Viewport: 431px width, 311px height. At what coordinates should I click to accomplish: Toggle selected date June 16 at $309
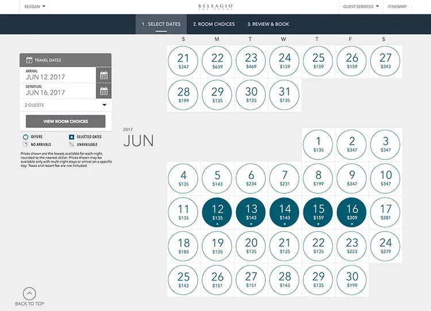pyautogui.click(x=352, y=212)
